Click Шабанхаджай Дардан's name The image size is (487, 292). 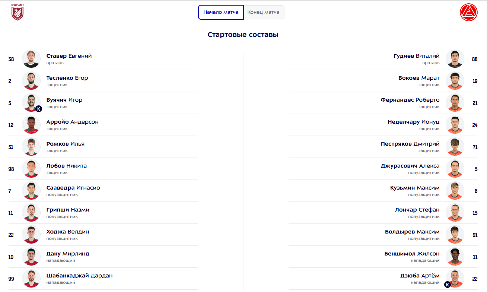point(79,276)
